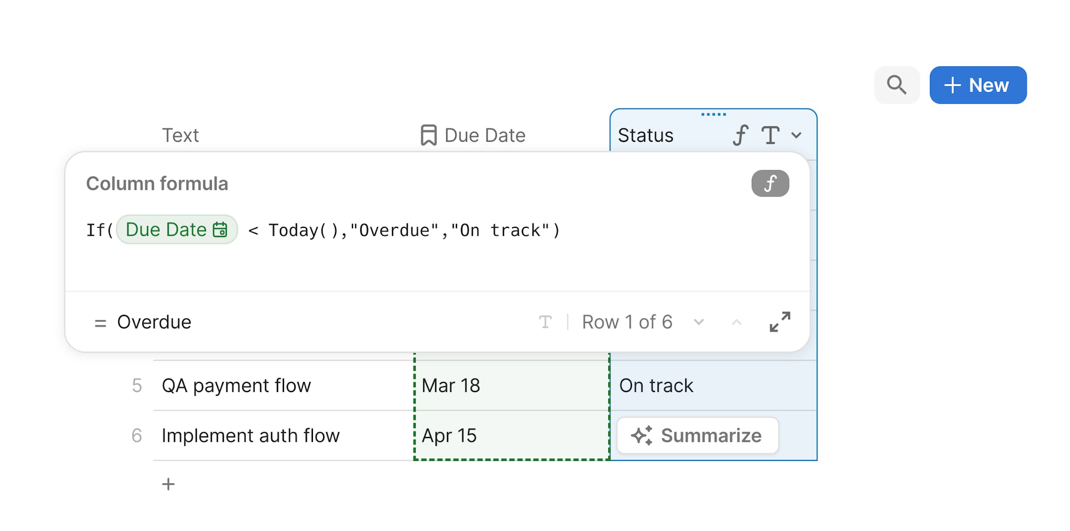Go to previous row preview with up chevron
Screen dimensions: 1070x531
737,322
